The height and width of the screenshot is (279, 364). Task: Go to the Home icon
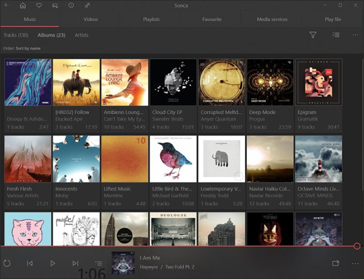[23, 5]
